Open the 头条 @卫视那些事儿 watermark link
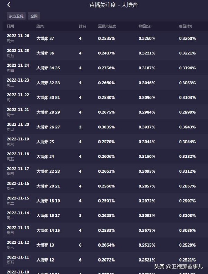Viewport: 208px width, 274px height. (x=179, y=266)
